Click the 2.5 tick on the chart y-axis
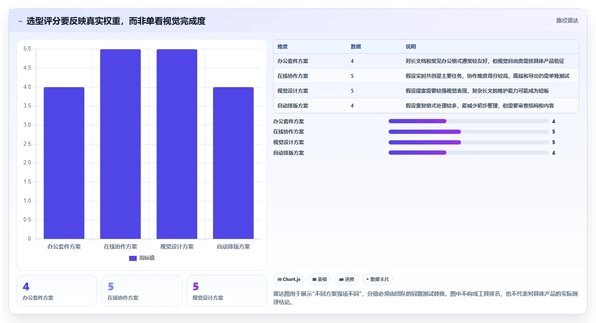 pyautogui.click(x=27, y=144)
